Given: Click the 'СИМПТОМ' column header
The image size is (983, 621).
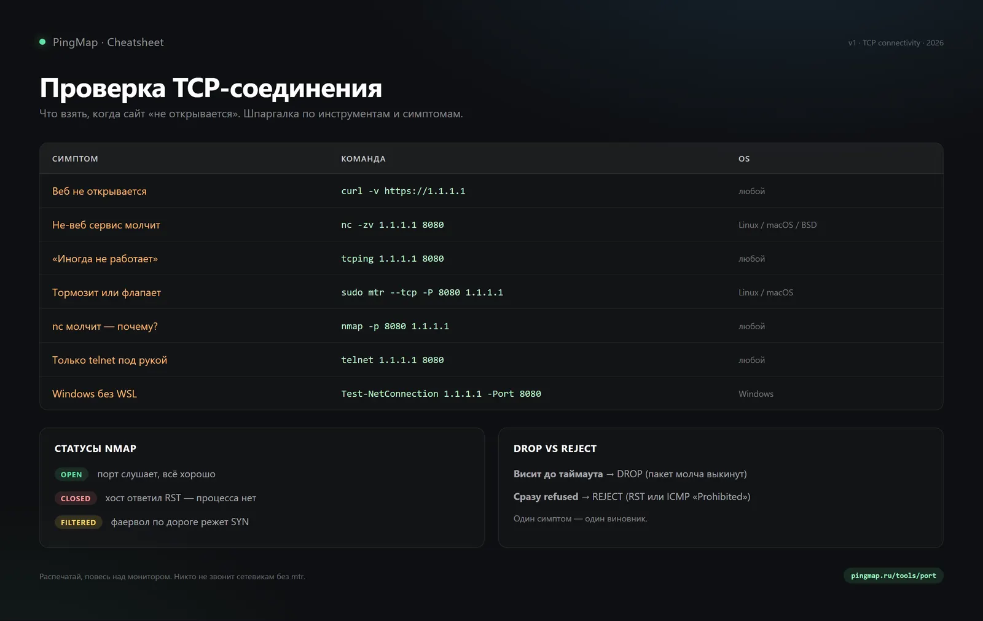Looking at the screenshot, I should (x=75, y=158).
